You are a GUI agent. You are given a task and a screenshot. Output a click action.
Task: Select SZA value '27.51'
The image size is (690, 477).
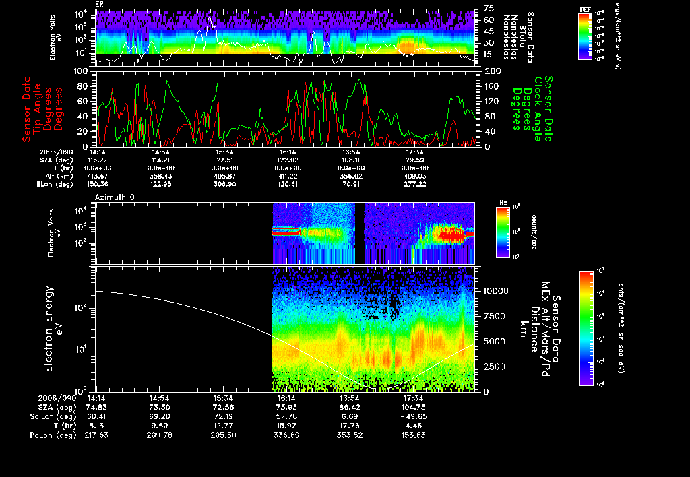(x=224, y=160)
